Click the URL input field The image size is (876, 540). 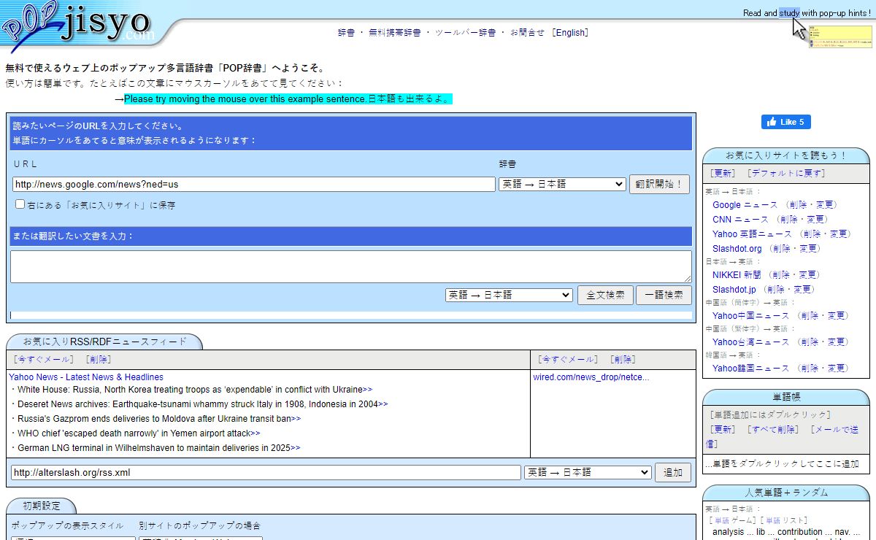tap(253, 185)
